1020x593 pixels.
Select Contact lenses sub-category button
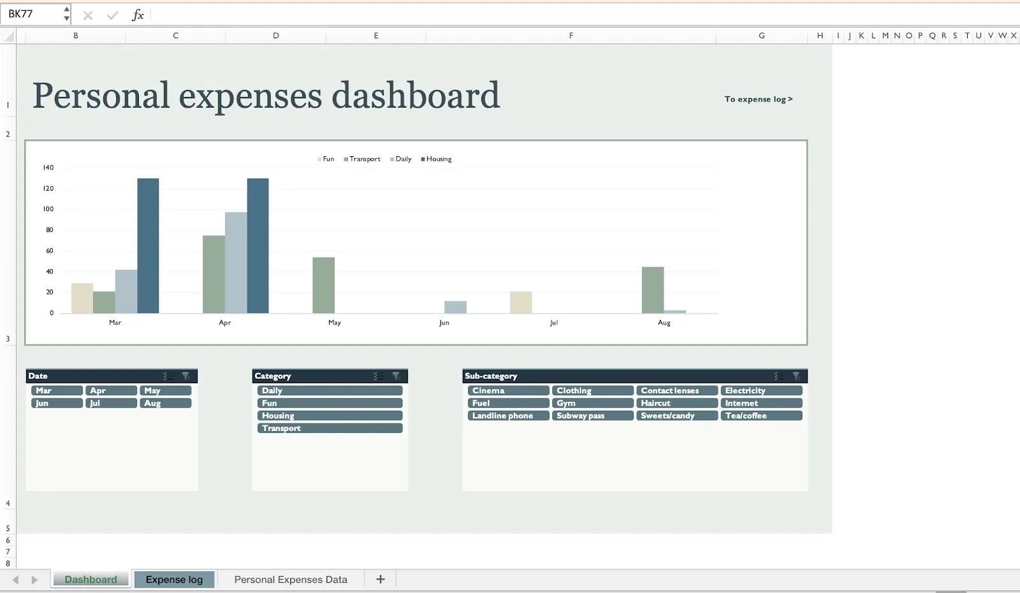677,390
